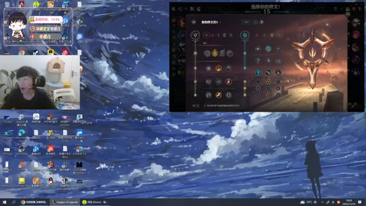The image size is (366, 206).
Task: Pick Minion Dematerializer secondary rune
Action: click(268, 61)
